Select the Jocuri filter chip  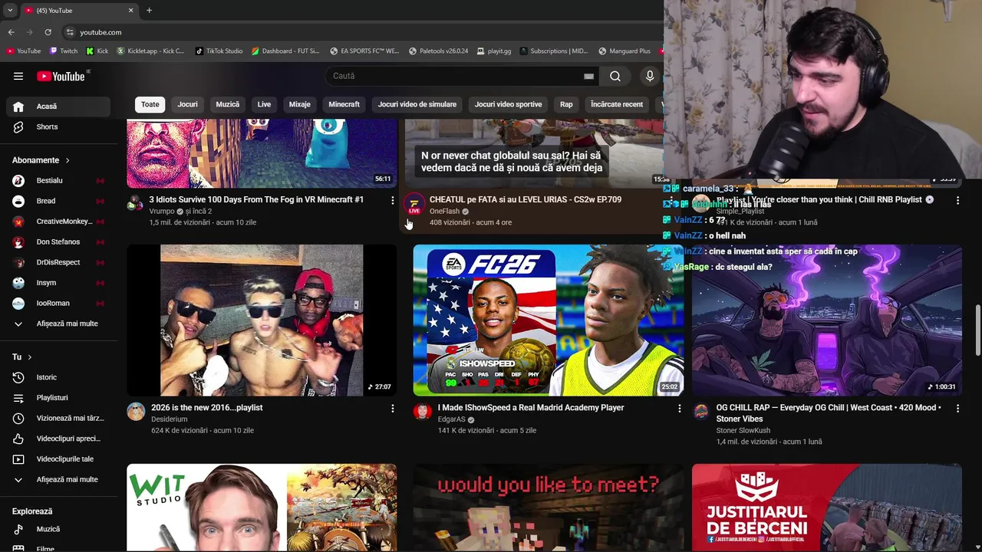point(188,104)
